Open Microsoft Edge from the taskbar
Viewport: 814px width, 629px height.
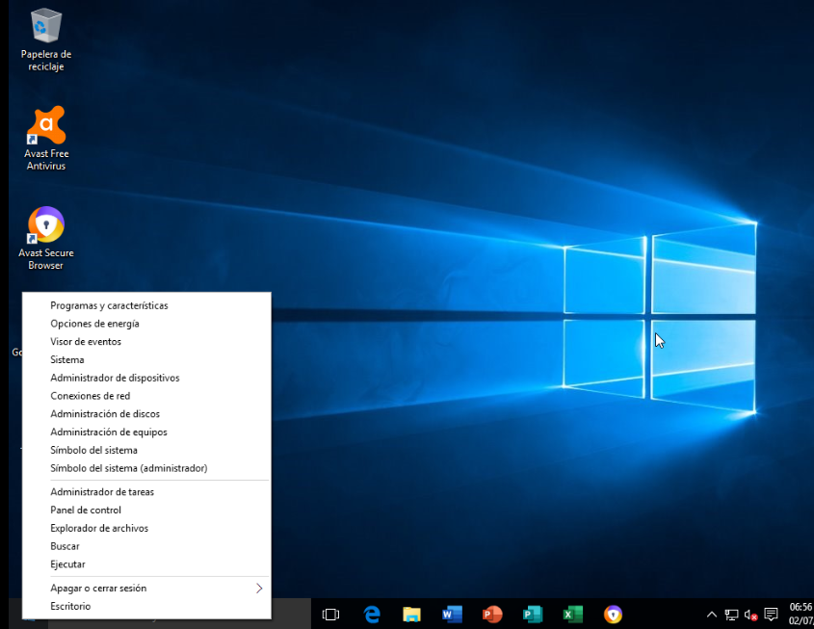click(x=372, y=615)
